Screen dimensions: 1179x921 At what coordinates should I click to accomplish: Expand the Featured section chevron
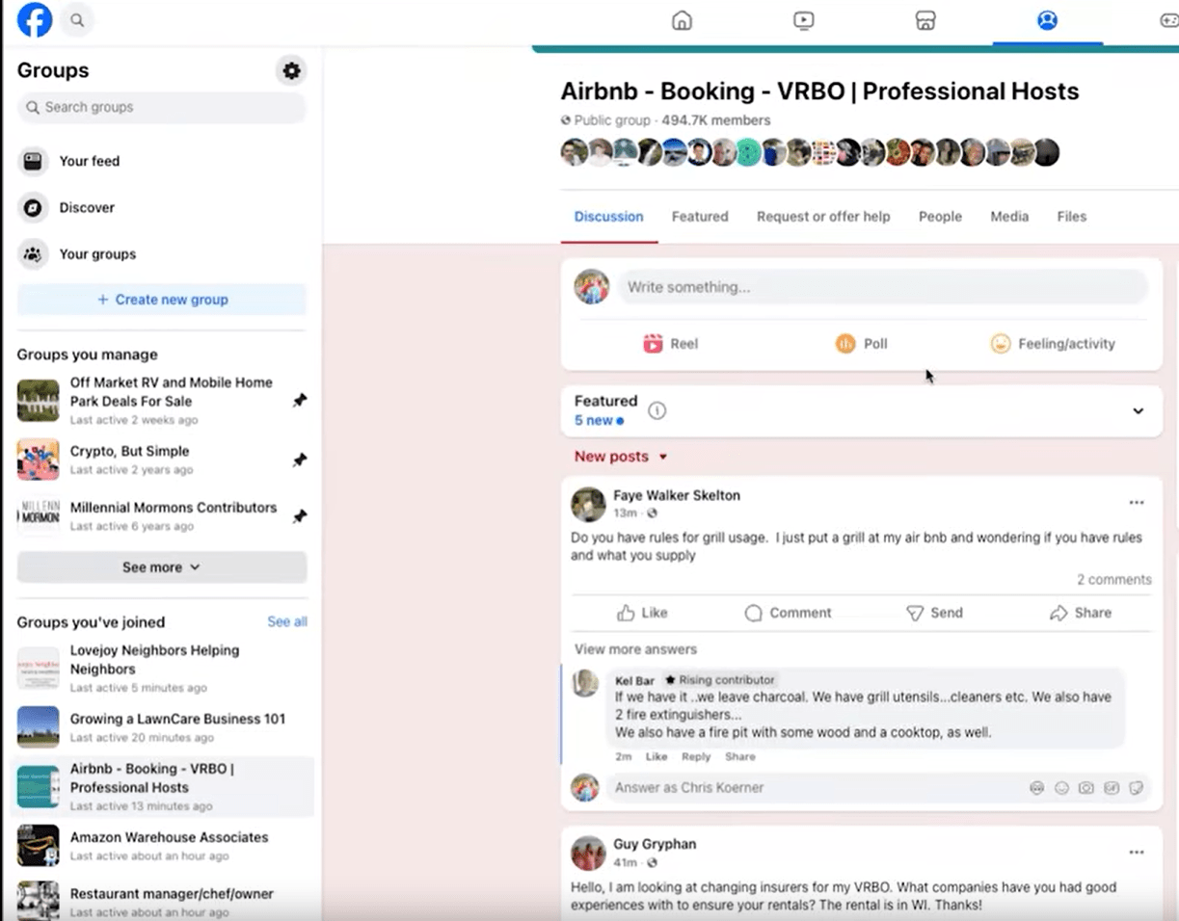point(1138,411)
